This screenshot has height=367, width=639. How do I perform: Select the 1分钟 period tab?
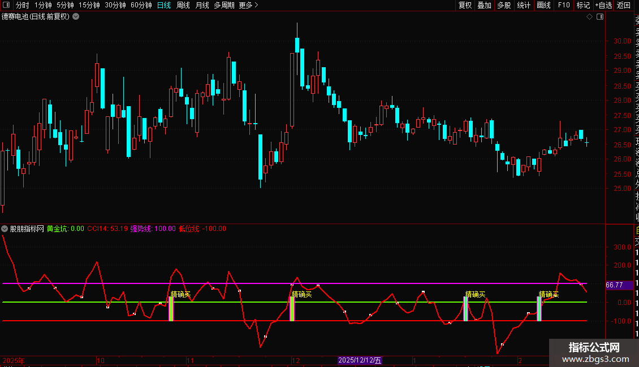click(43, 5)
